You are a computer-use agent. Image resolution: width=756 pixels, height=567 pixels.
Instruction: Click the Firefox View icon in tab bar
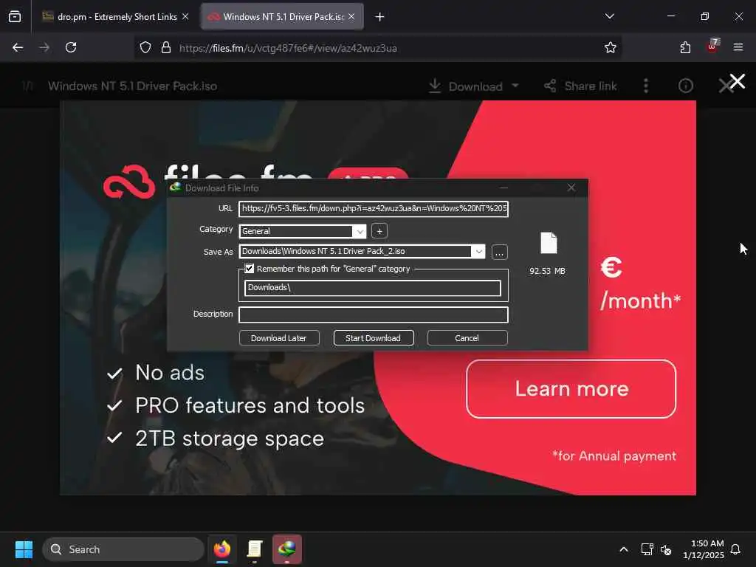15,17
